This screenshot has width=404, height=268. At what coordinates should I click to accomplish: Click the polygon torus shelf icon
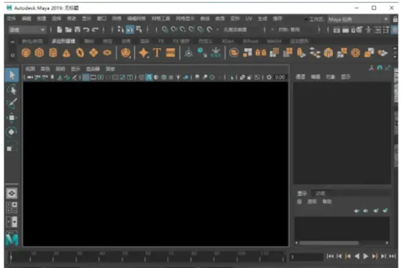tap(80, 53)
